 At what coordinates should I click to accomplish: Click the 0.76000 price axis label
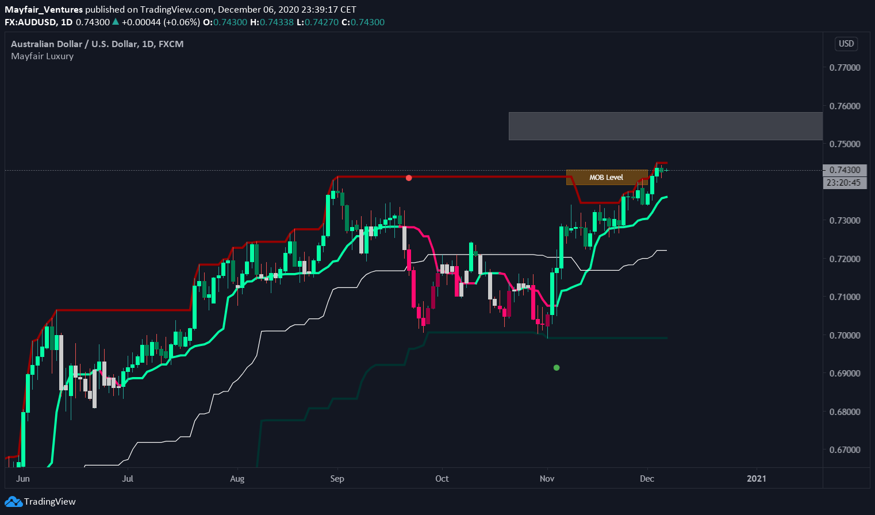pos(845,106)
